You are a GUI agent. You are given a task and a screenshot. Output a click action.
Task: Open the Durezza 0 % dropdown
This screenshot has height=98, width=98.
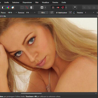pos(35,13)
